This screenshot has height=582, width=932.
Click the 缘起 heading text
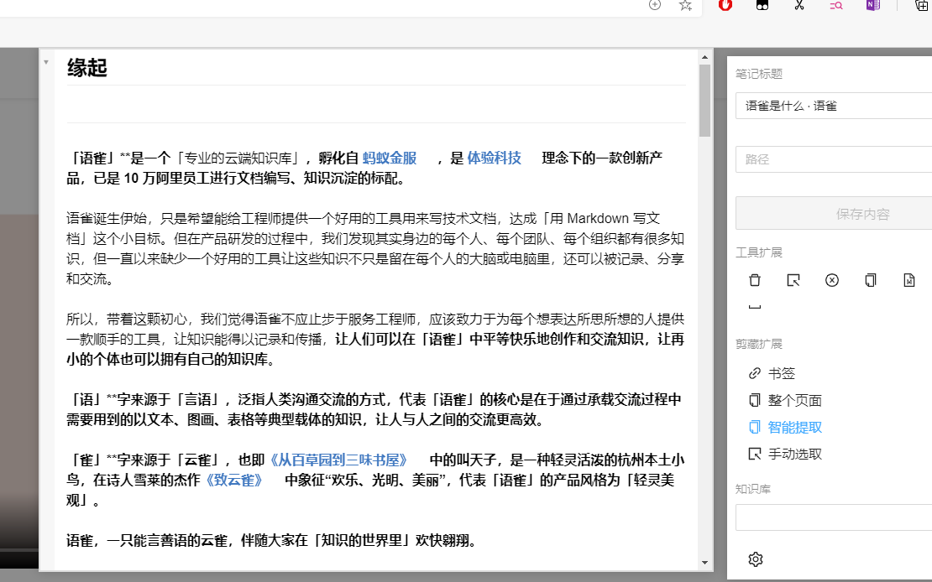tap(87, 68)
